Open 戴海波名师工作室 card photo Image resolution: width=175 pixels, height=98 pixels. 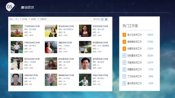click(x=51, y=80)
